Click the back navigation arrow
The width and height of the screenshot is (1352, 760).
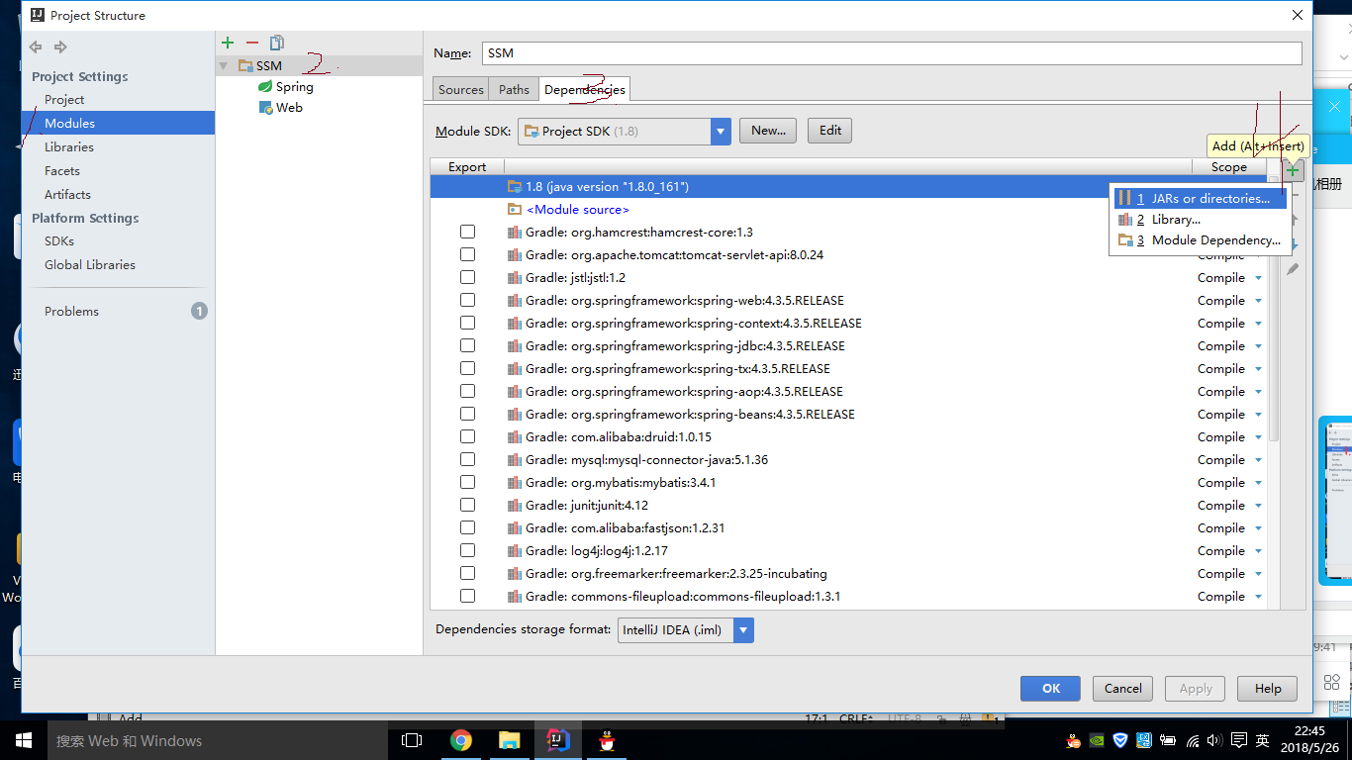(x=35, y=47)
